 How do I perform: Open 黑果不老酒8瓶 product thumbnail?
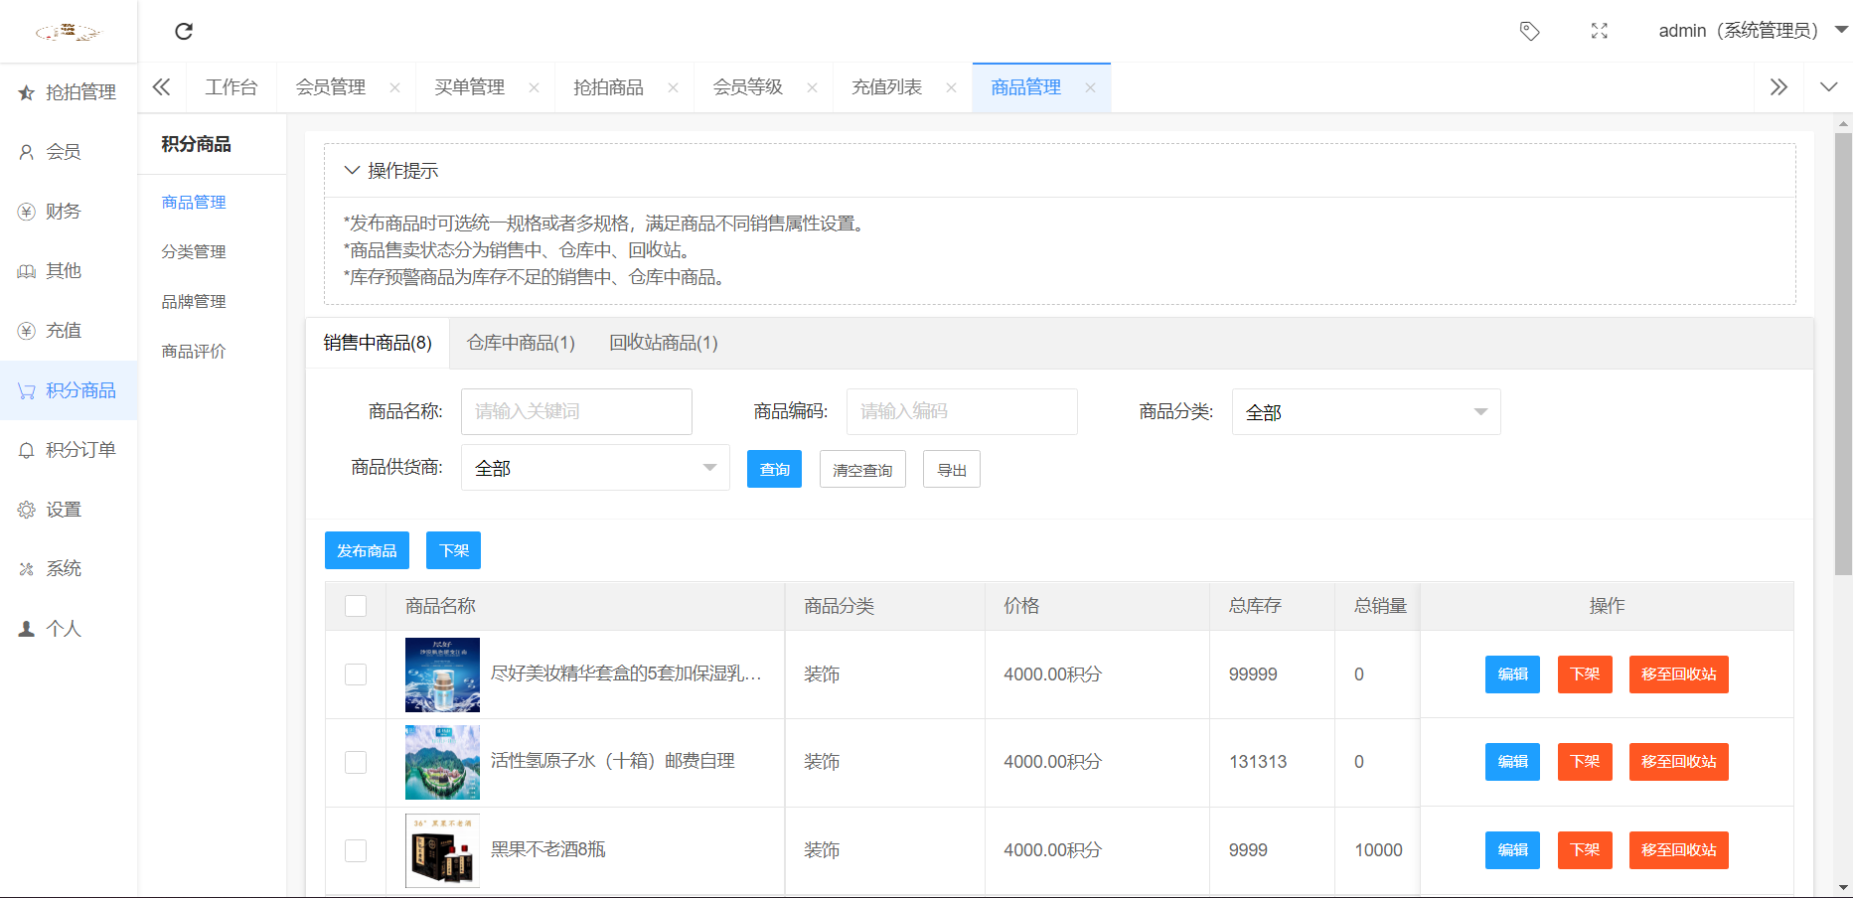click(x=442, y=850)
